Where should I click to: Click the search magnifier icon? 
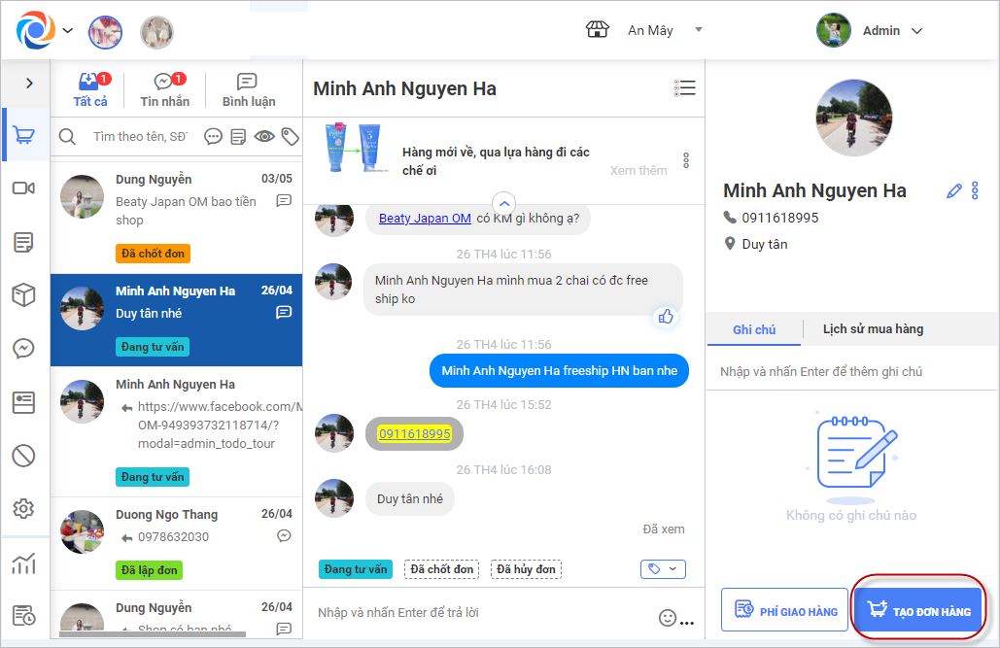coord(67,136)
